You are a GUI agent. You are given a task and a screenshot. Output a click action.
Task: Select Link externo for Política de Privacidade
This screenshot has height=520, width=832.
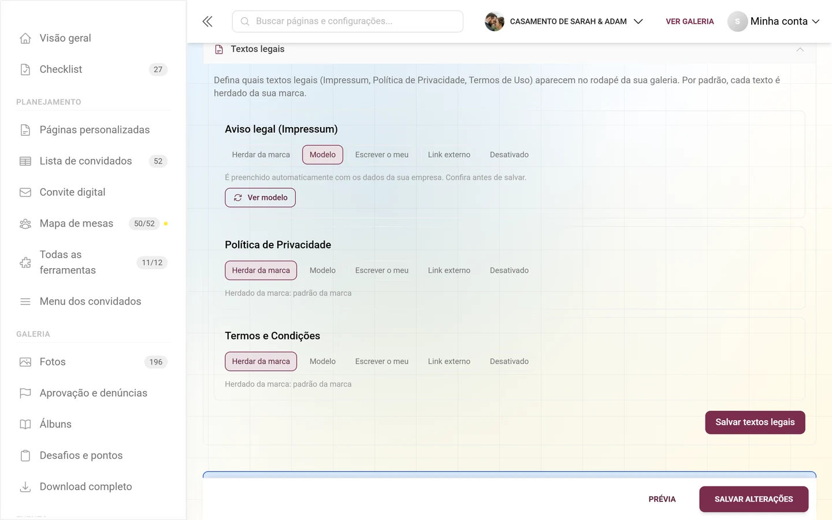pyautogui.click(x=449, y=270)
